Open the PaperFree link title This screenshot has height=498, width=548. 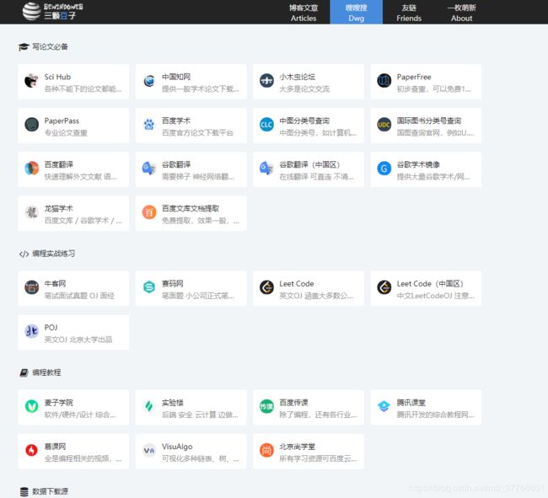click(414, 77)
